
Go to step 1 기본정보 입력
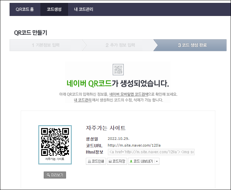(x=46, y=45)
